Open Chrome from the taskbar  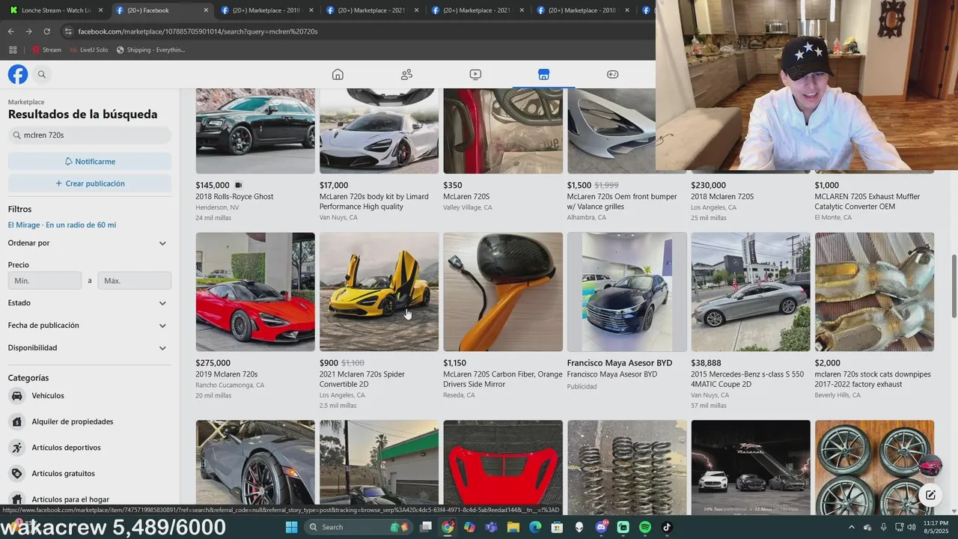click(448, 527)
